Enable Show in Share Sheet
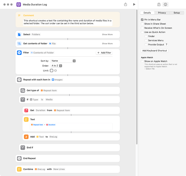 142,24
